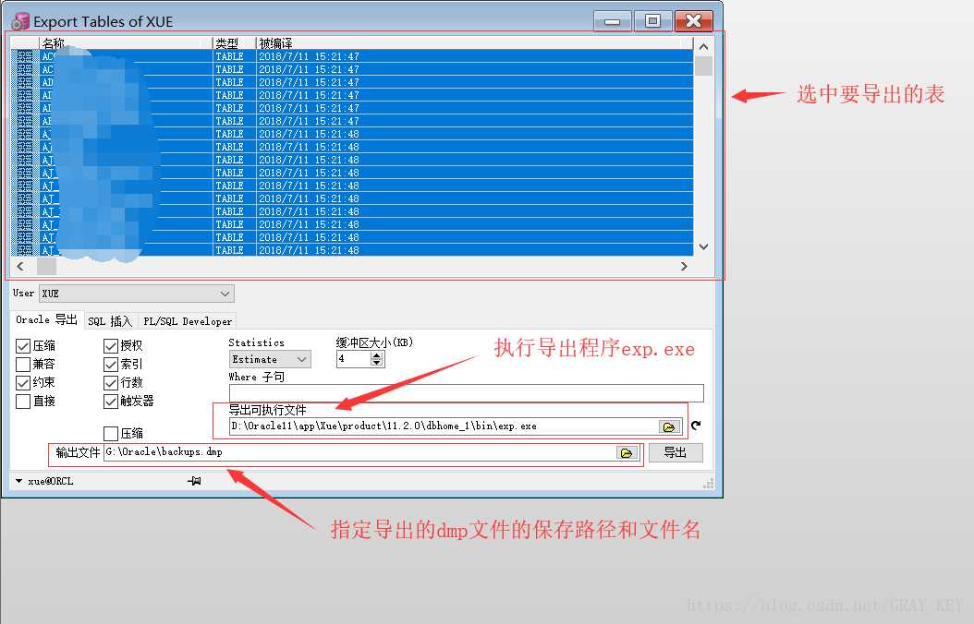Sort by the 名称 column header
Viewport: 974px width, 624px height.
(126, 43)
